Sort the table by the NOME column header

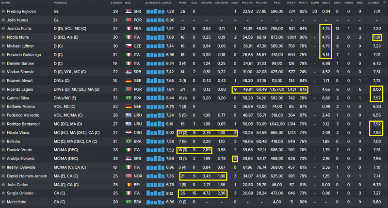tap(9, 2)
